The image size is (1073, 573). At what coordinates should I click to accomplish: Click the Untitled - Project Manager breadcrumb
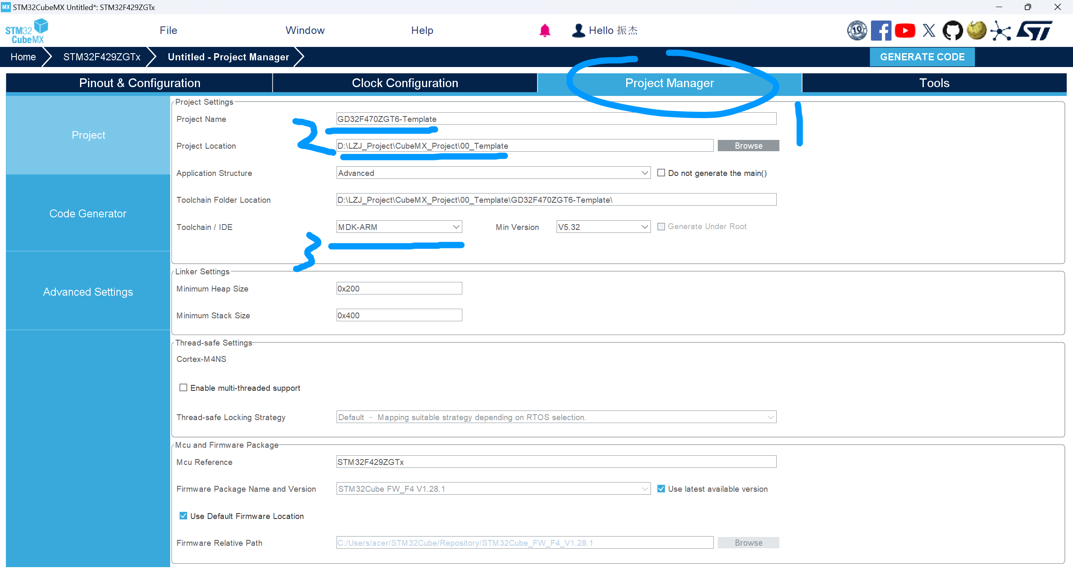228,57
